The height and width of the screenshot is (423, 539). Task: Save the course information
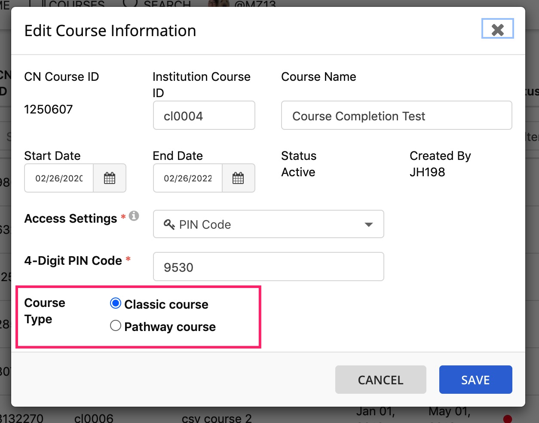click(x=475, y=380)
